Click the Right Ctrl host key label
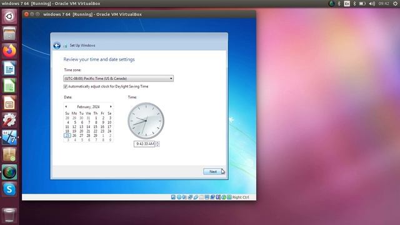Image resolution: width=400 pixels, height=225 pixels. pos(241,197)
